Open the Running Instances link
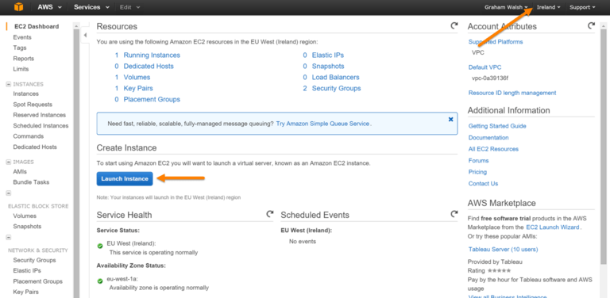Viewport: 610px width, 298px height. pos(152,55)
